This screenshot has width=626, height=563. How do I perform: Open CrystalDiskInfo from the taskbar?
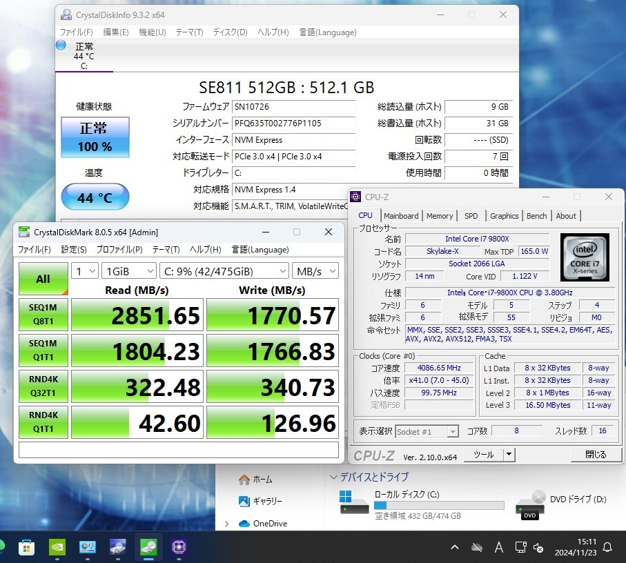click(118, 547)
